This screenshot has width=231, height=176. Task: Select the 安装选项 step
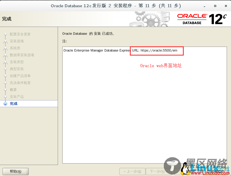click(17, 41)
